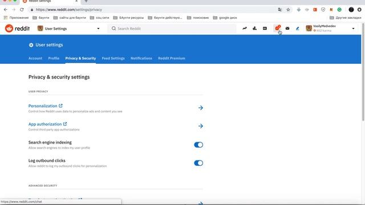Click the create post pencil icon
365x205 pixels.
pyautogui.click(x=298, y=28)
